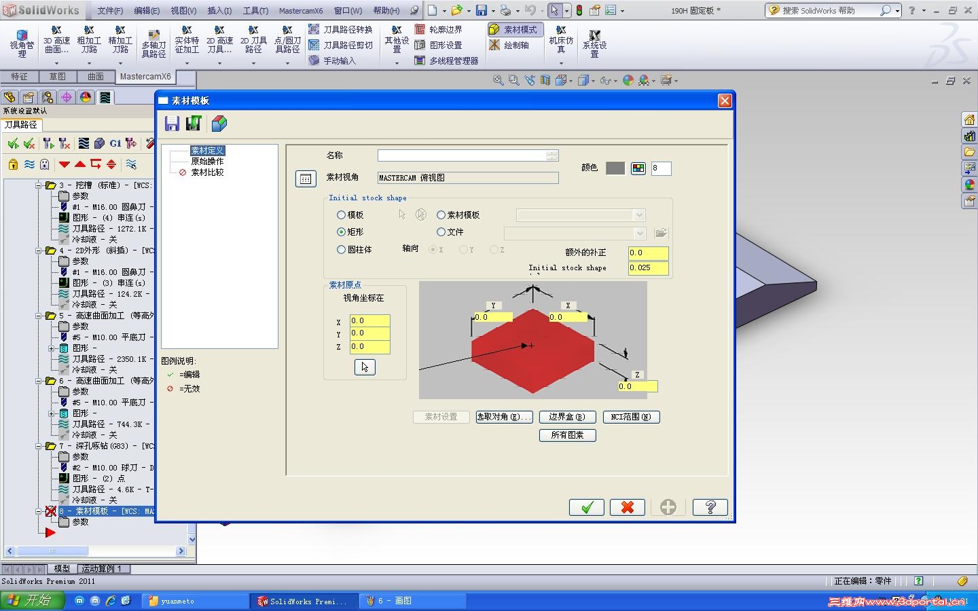
Task: Open the 插入(I) menu
Action: point(219,11)
